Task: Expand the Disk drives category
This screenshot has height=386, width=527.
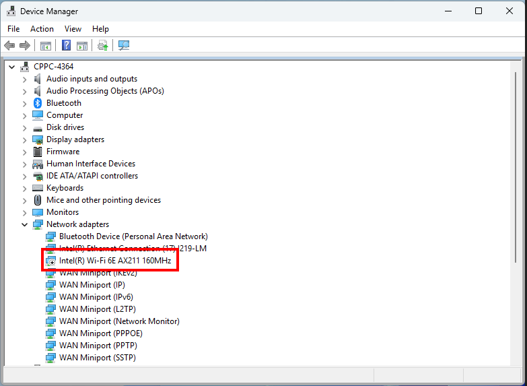Action: pos(24,128)
